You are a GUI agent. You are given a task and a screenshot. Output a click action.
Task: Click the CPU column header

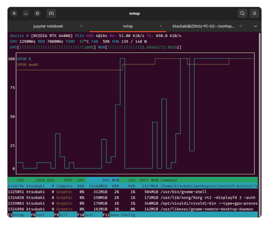(132, 180)
